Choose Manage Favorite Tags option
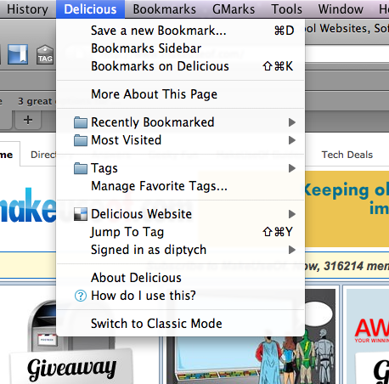This screenshot has width=389, height=384. tap(181, 186)
